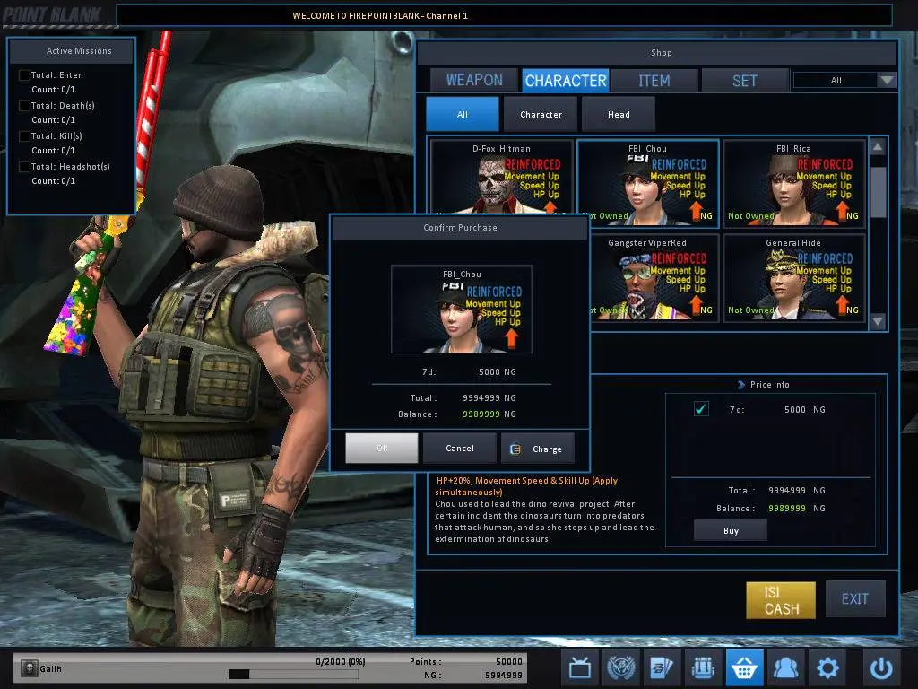
Task: Open the missions card icon in bottom bar
Action: (663, 667)
